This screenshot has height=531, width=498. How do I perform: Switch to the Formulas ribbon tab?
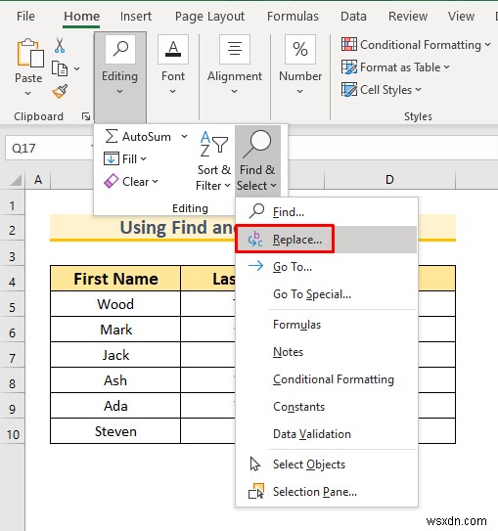pyautogui.click(x=293, y=17)
